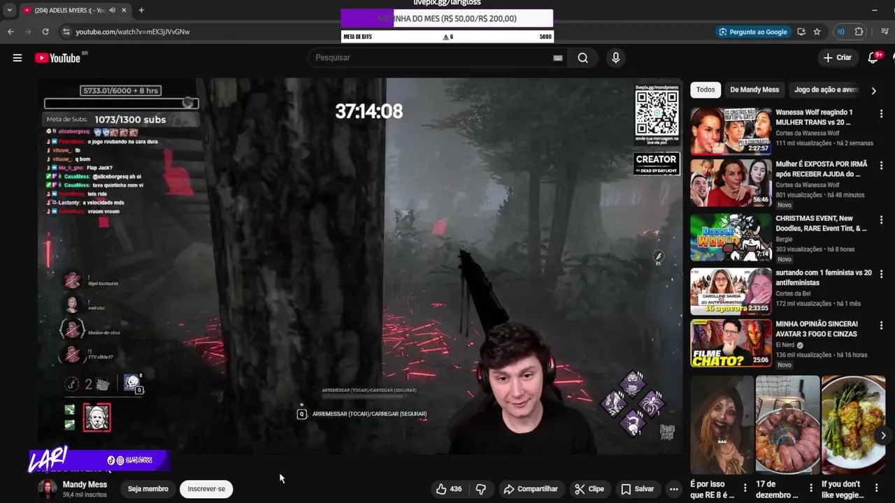Click 'Bergie' channel name
Image resolution: width=895 pixels, height=503 pixels.
(784, 239)
